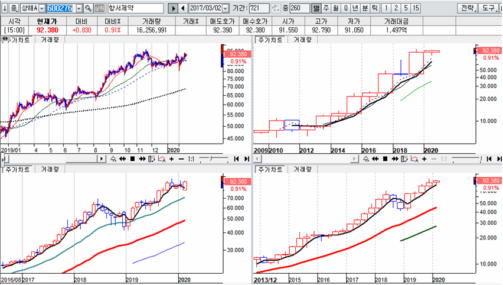Click the range adjust icon beside 721

(x=275, y=8)
